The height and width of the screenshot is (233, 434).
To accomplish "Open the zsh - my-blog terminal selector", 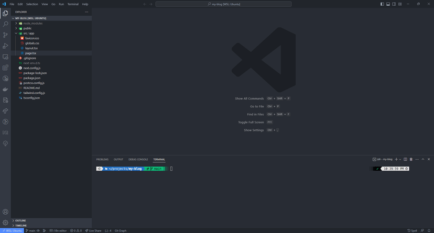I will click(383, 159).
